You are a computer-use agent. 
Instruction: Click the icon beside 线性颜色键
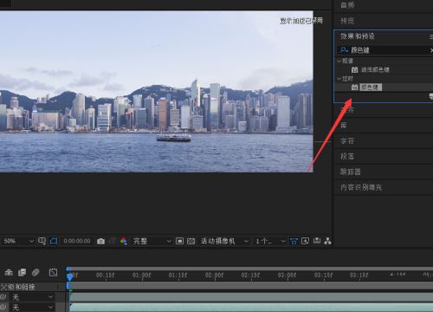point(355,69)
